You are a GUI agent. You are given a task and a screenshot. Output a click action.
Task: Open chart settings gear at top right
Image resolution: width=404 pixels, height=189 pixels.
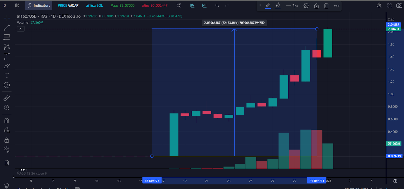pyautogui.click(x=389, y=5)
